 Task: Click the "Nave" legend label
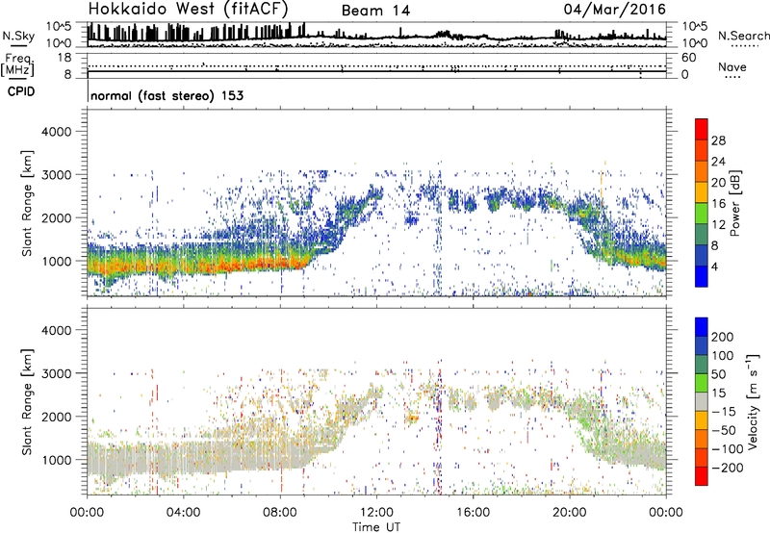tap(732, 67)
